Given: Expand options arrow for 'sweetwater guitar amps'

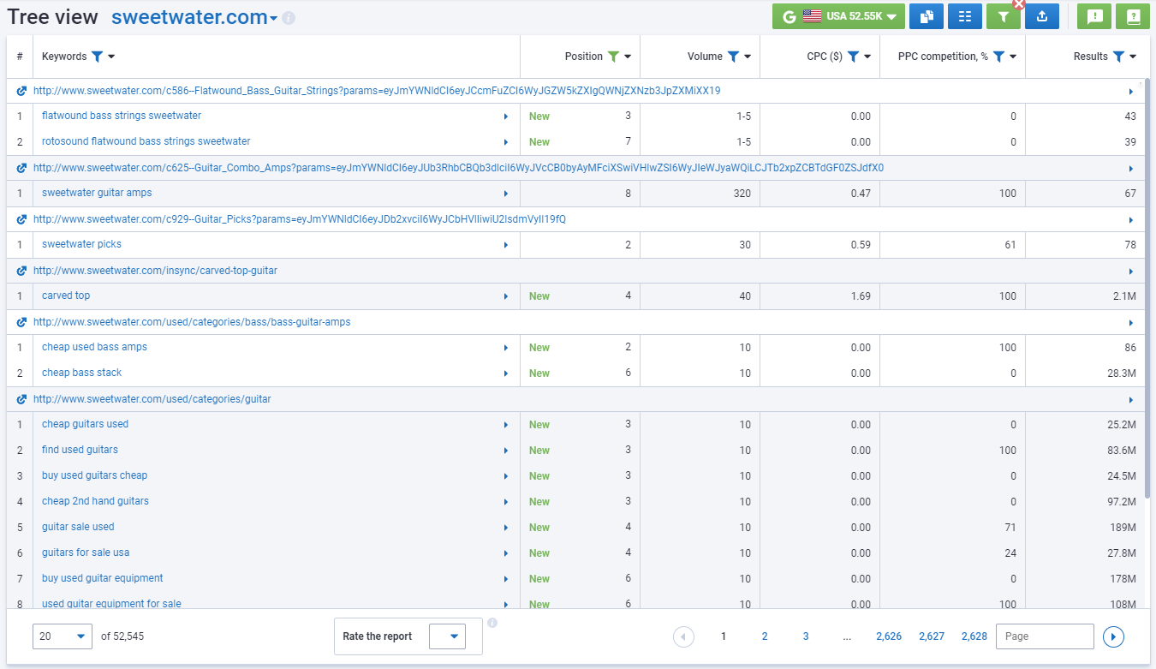Looking at the screenshot, I should [x=505, y=194].
